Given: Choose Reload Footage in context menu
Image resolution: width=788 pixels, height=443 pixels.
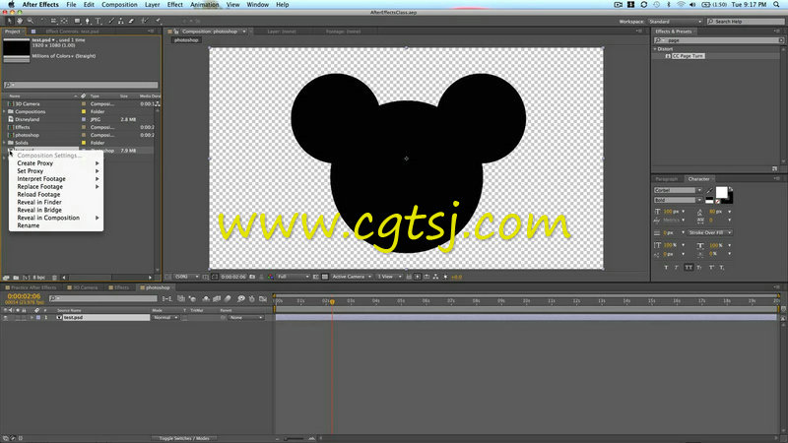Looking at the screenshot, I should pyautogui.click(x=56, y=194).
